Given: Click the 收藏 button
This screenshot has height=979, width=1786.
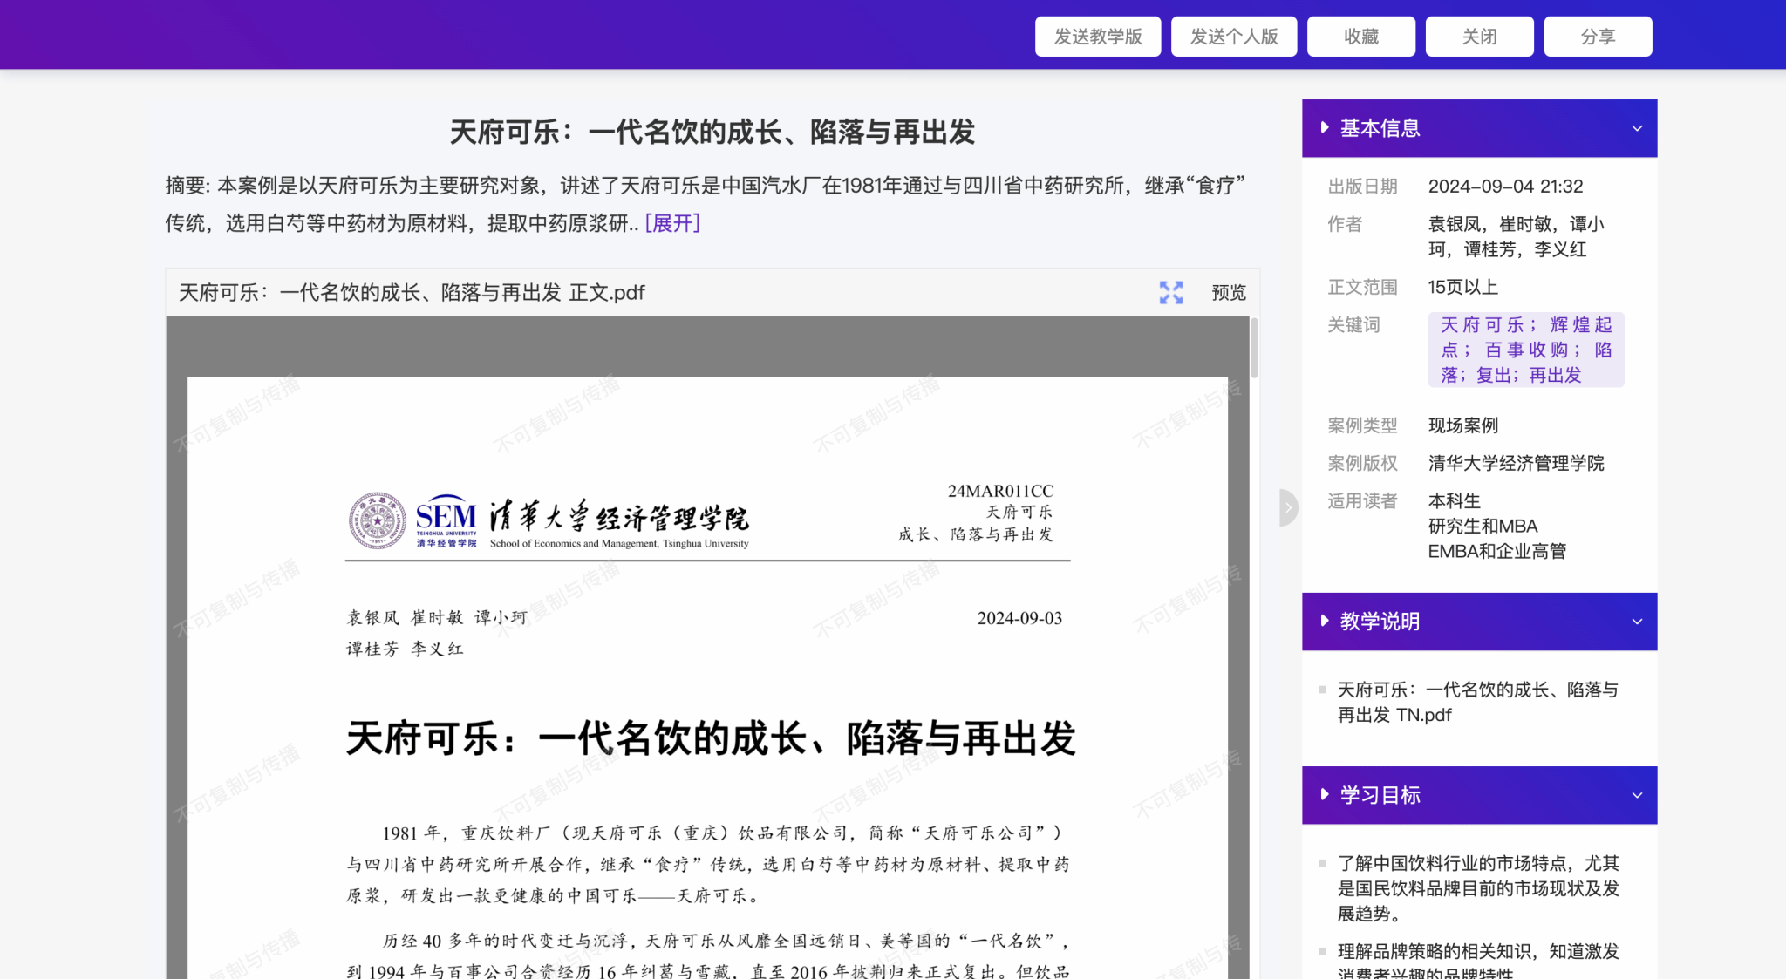Looking at the screenshot, I should click(1360, 37).
